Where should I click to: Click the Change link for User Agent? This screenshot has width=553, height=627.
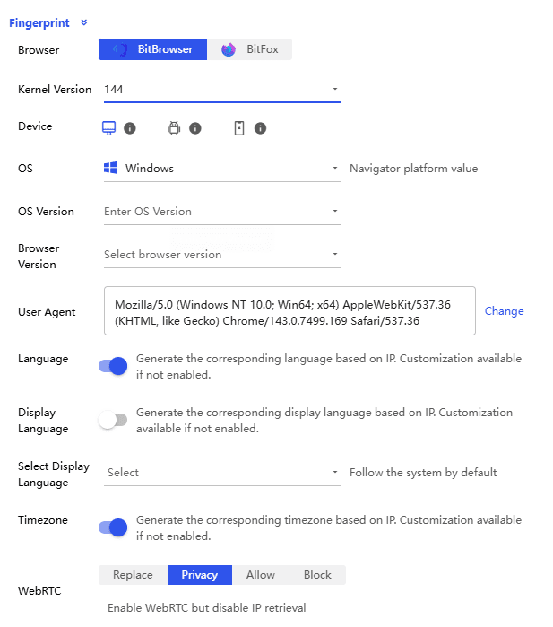pos(504,311)
